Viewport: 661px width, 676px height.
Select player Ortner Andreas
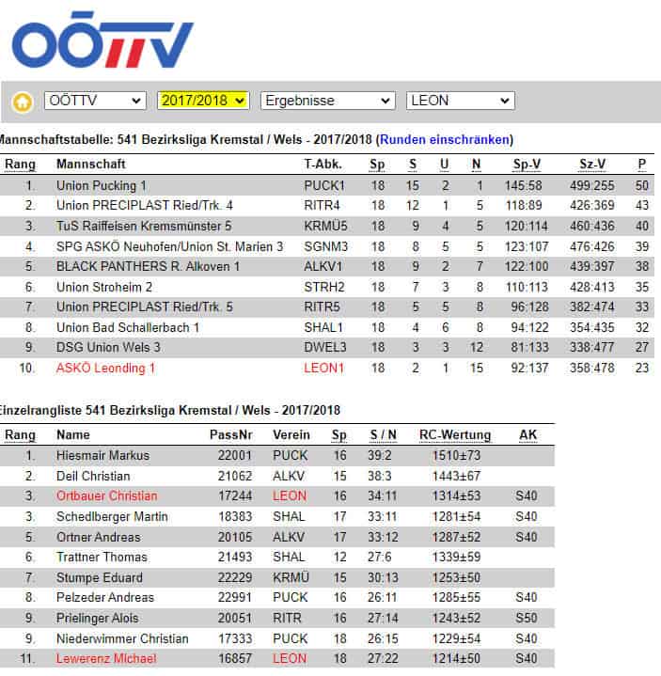(99, 538)
